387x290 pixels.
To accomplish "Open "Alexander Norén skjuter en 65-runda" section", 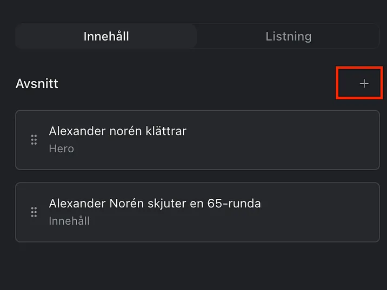I will (x=197, y=212).
